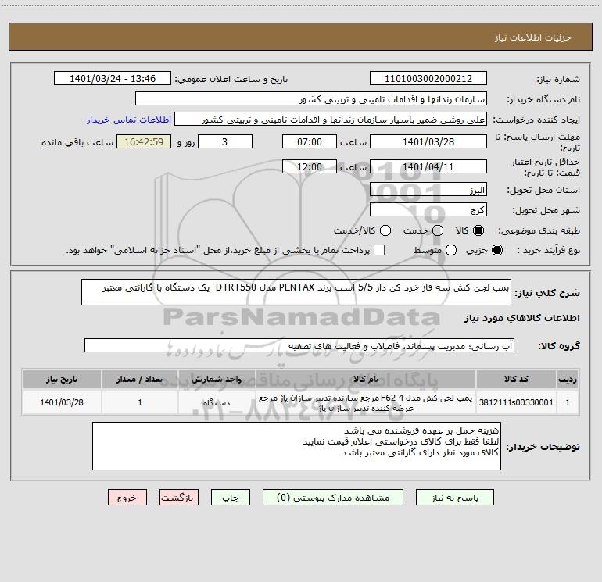Click item code cell 3812111s00330001
This screenshot has width=602, height=582.
point(516,402)
